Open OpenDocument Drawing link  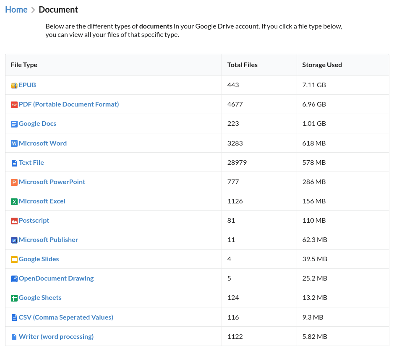point(56,278)
